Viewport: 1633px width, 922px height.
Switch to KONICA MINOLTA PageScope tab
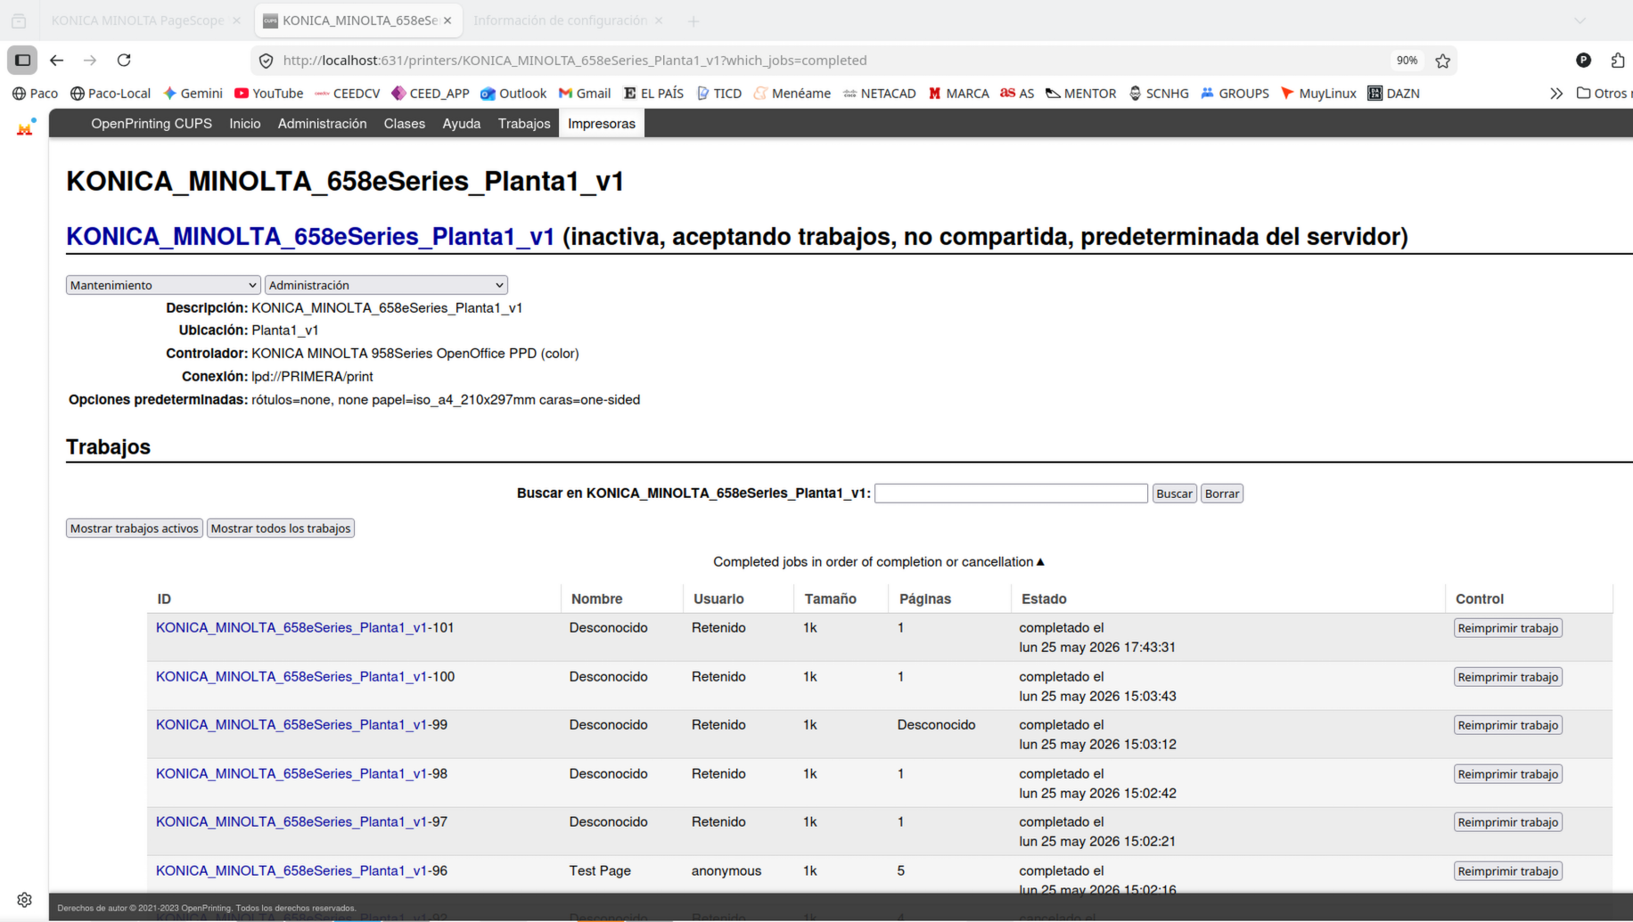coord(137,20)
